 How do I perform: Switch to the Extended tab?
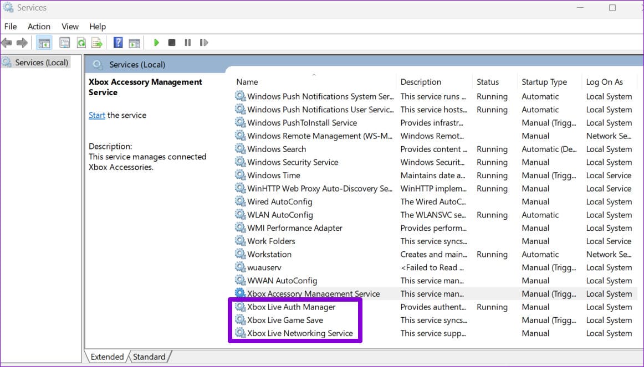107,356
